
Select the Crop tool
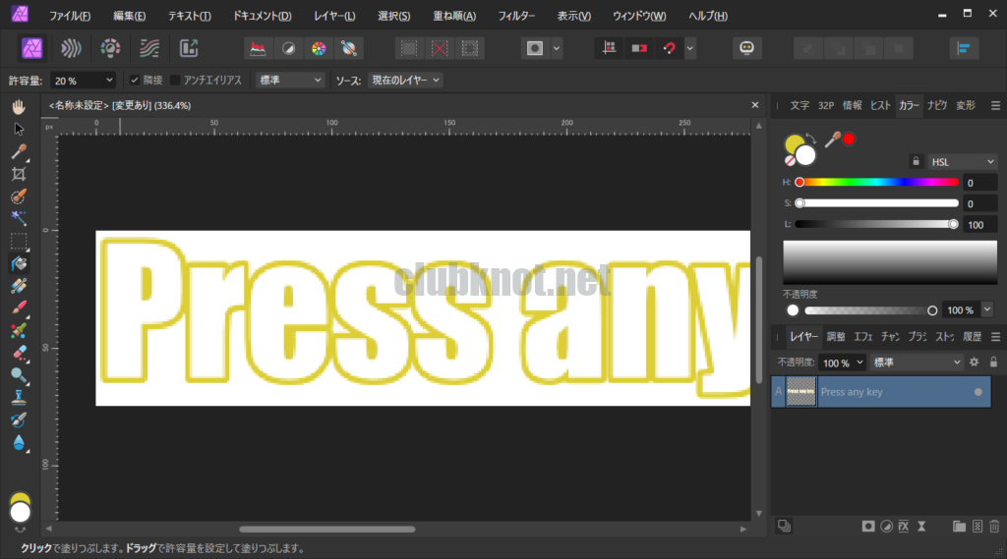pos(19,174)
